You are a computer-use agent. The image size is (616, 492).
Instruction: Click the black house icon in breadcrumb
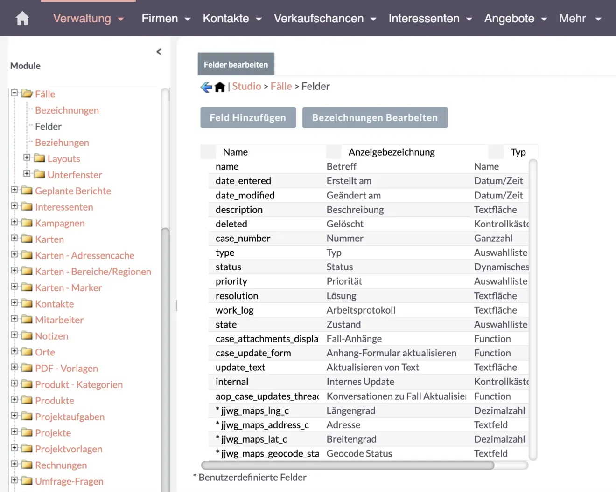[x=220, y=87]
